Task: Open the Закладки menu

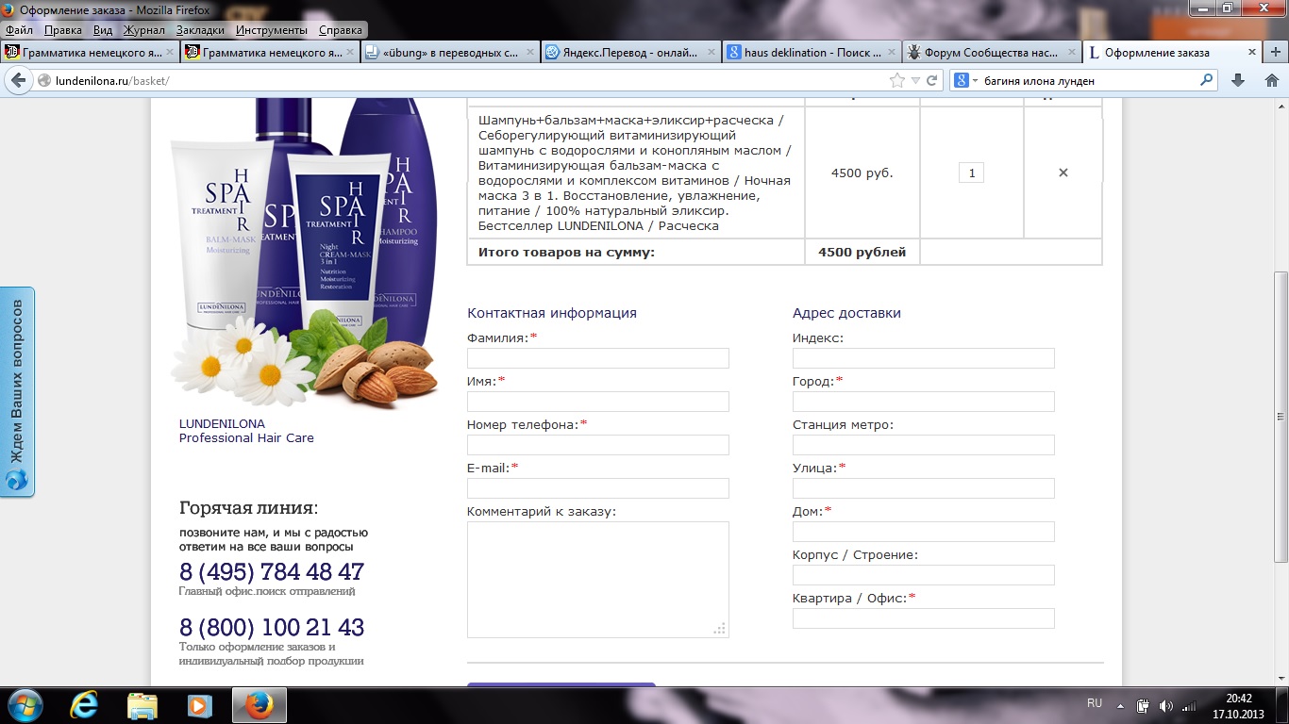Action: 200,30
